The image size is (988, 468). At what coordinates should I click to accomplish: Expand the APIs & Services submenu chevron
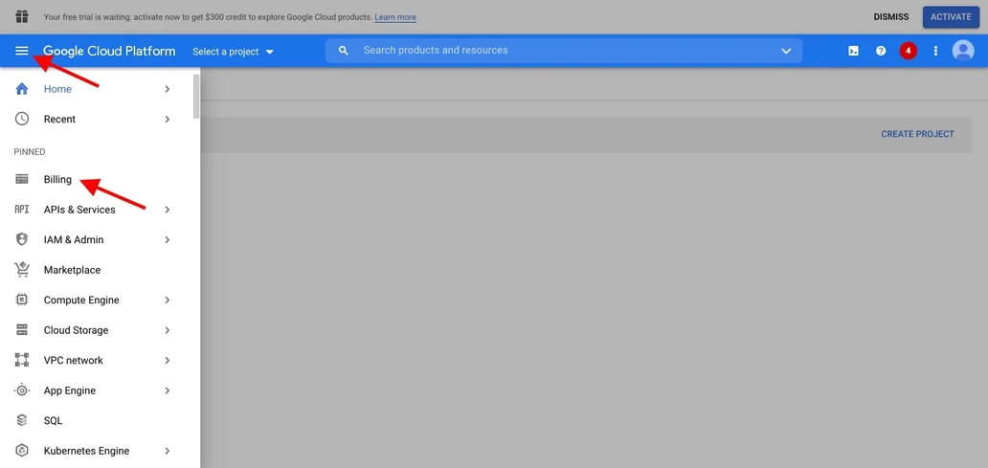[167, 210]
